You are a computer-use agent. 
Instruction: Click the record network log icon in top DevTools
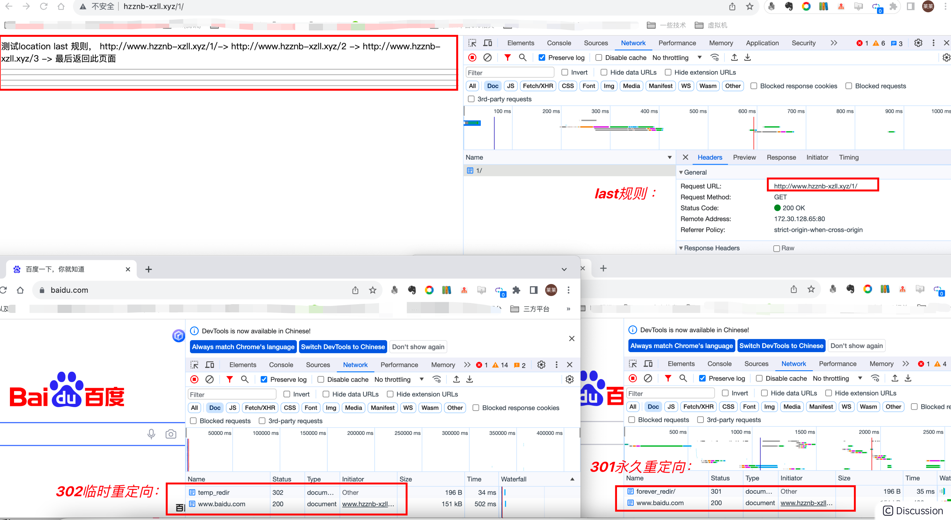click(x=472, y=58)
